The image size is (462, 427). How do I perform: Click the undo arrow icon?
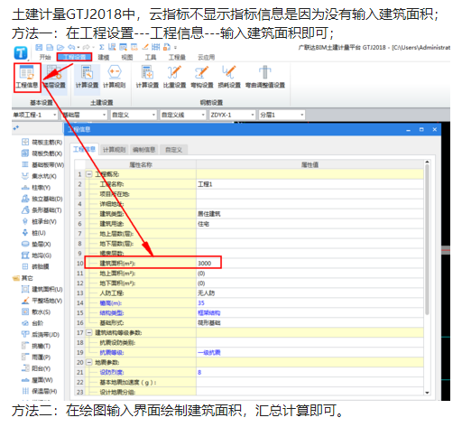(x=71, y=47)
